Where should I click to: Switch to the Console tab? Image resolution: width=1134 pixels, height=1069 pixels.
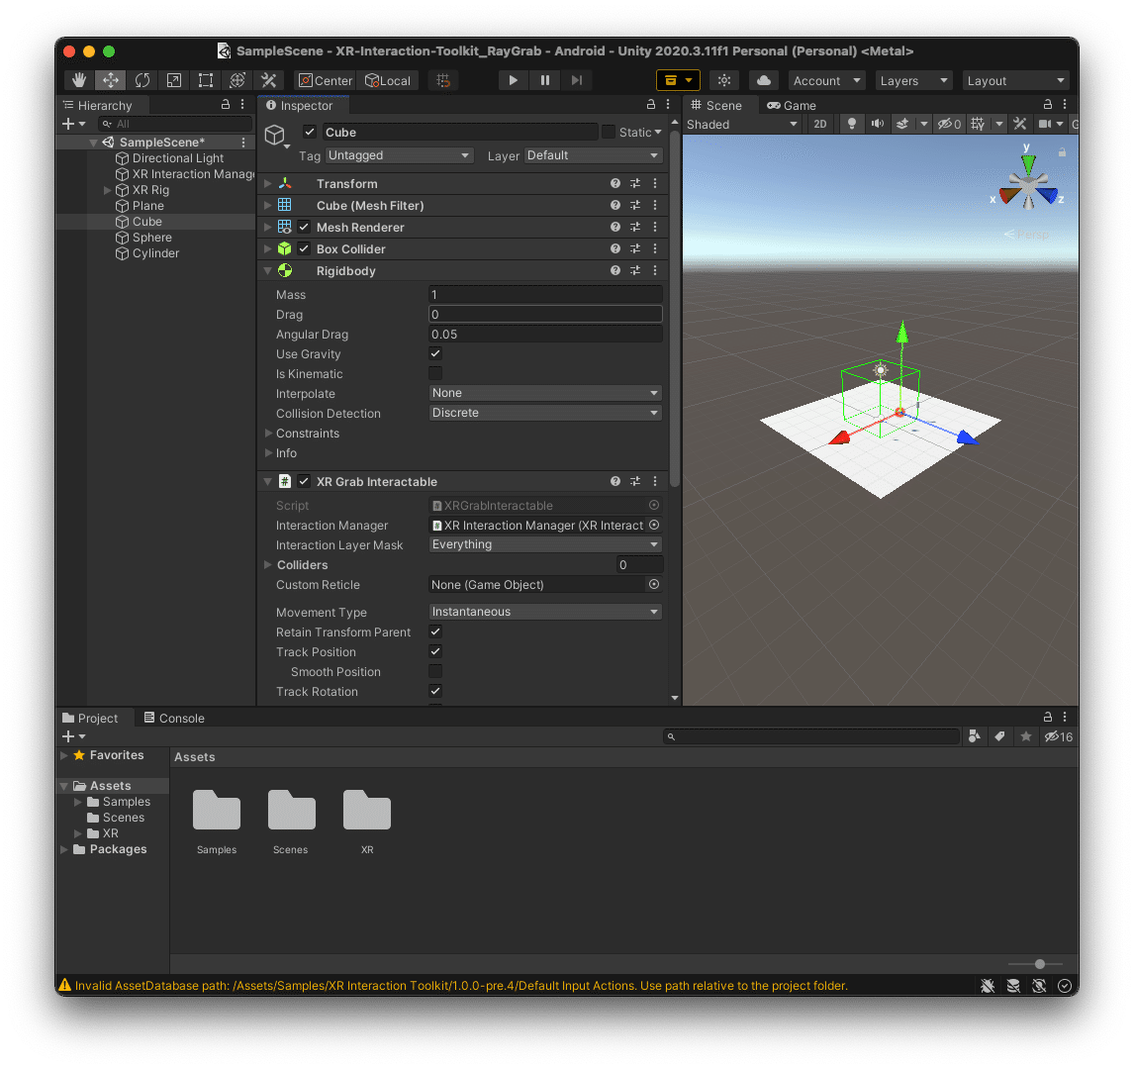point(174,719)
